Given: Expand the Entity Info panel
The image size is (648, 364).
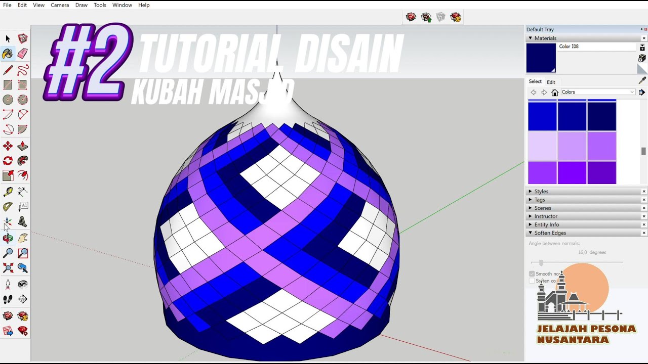Looking at the screenshot, I should pos(531,224).
